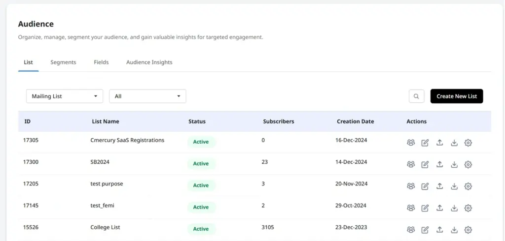This screenshot has width=505, height=241.
Task: Edit the test_femi list
Action: coord(425,208)
